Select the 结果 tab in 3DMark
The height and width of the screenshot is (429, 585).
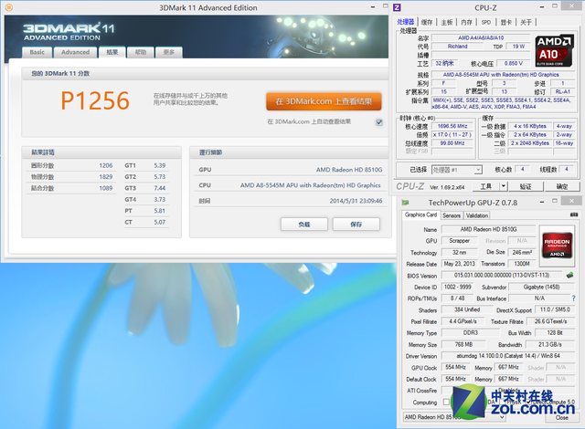click(112, 52)
